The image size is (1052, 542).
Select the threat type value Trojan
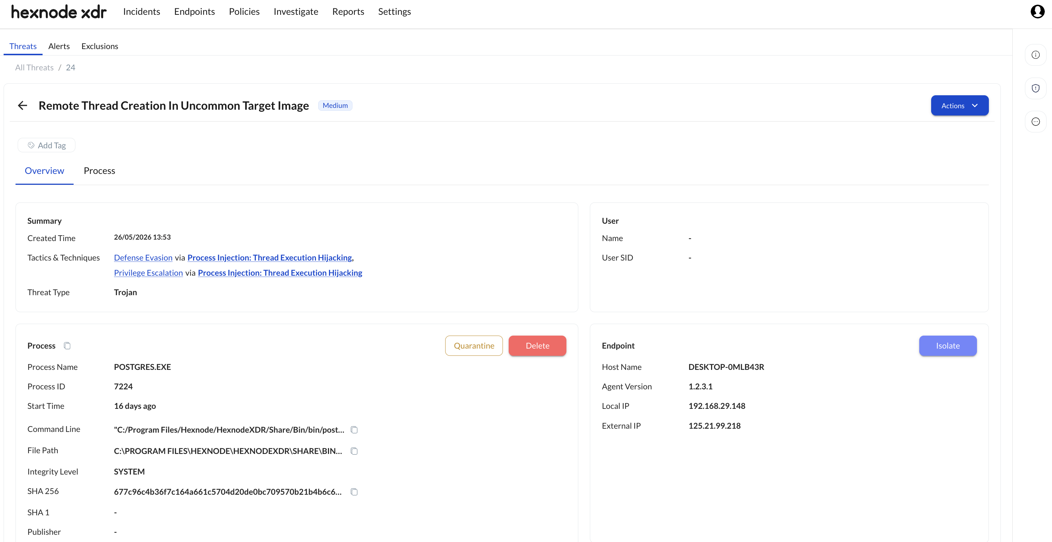126,292
